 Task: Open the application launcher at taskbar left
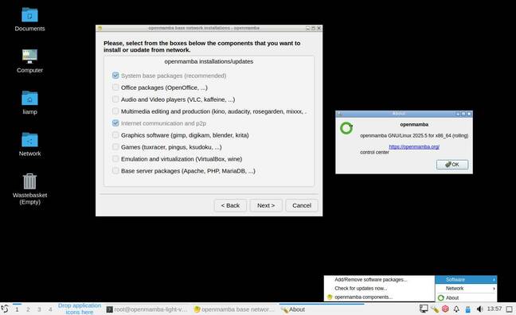[5, 309]
